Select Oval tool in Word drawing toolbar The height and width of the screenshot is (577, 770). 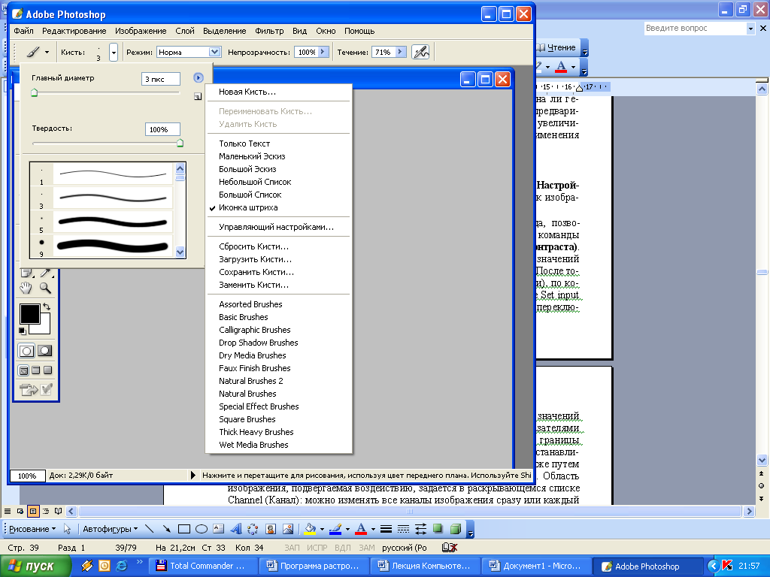click(x=202, y=529)
